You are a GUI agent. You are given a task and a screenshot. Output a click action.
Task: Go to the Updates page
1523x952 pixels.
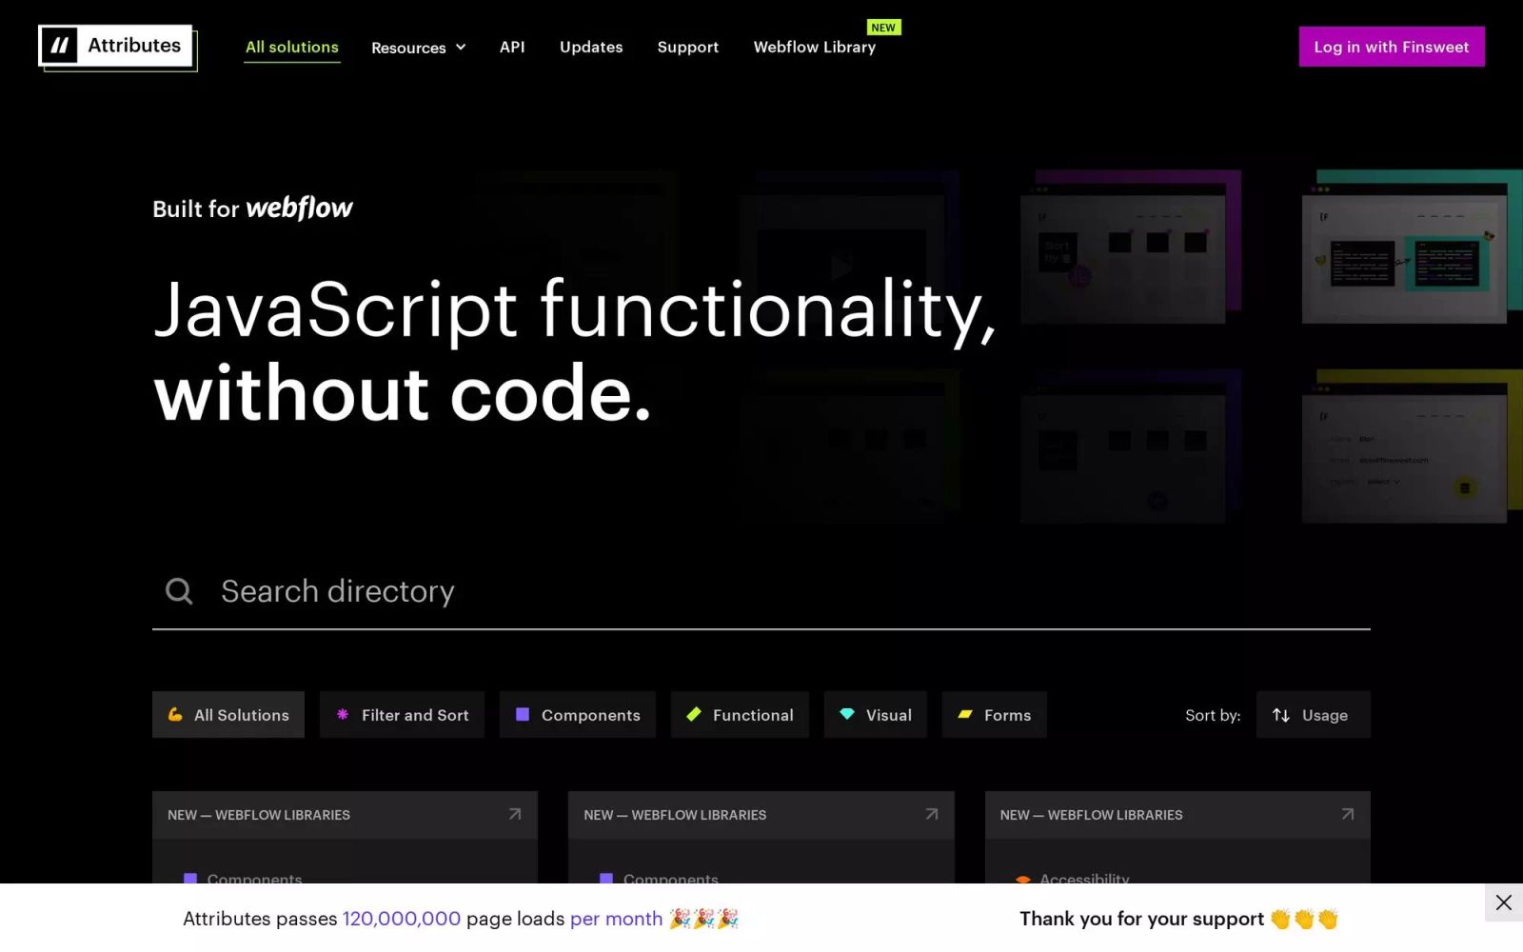[x=591, y=47]
